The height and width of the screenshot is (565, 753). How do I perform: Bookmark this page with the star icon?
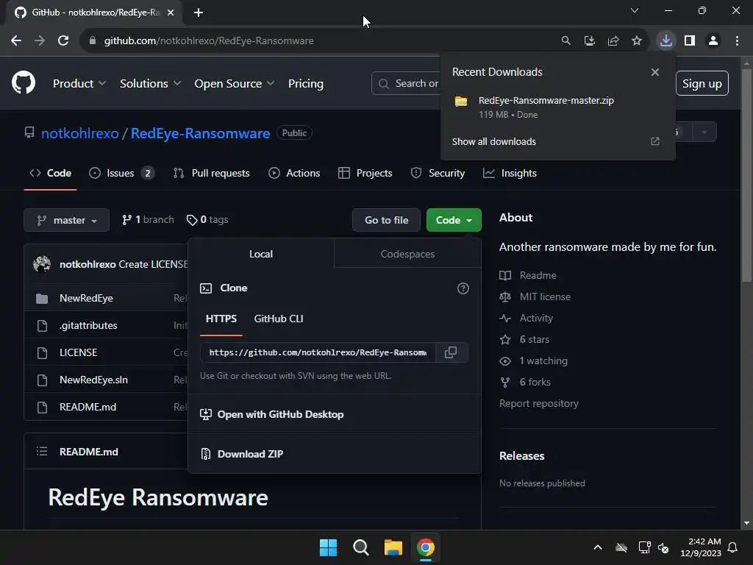coord(637,40)
